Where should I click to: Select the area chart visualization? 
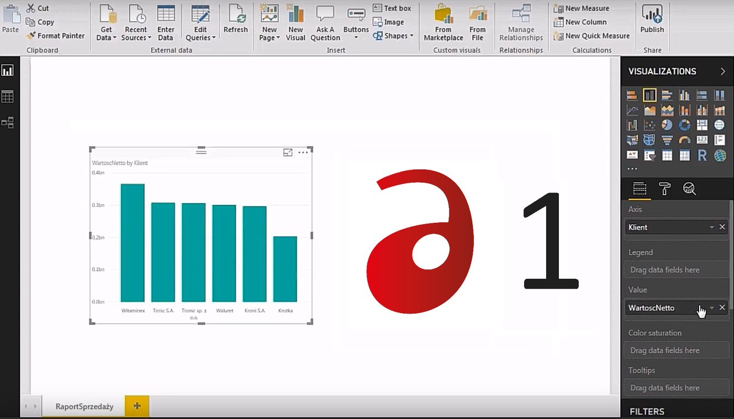[650, 110]
